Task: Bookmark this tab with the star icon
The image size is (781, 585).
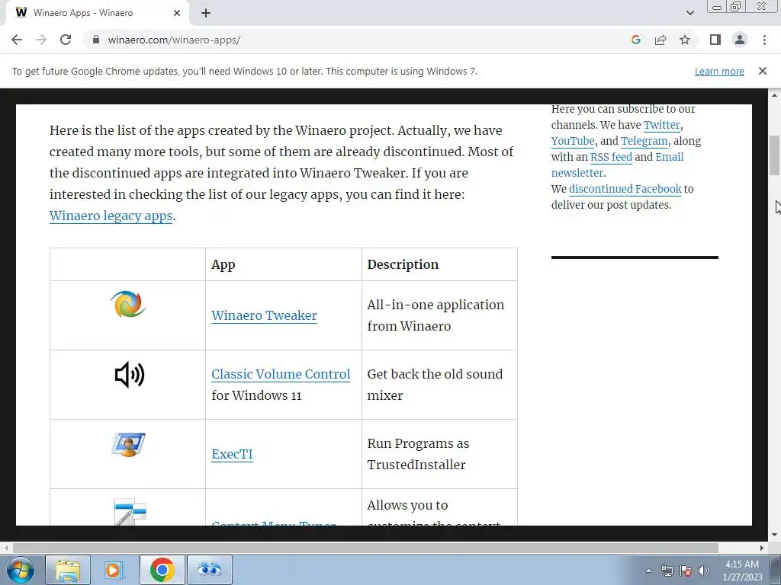Action: click(x=685, y=40)
